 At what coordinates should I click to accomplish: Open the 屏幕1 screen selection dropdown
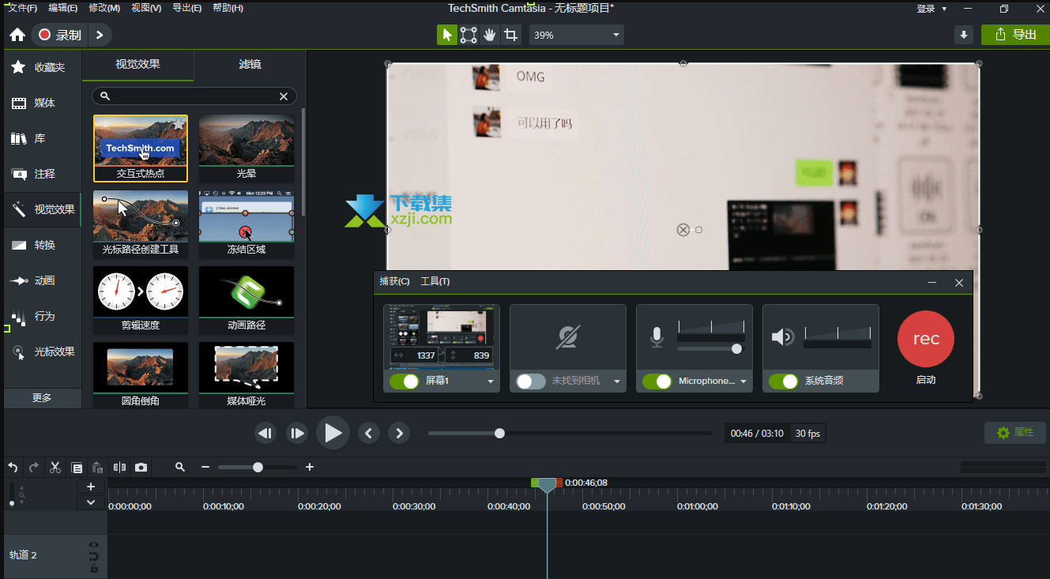coord(491,382)
